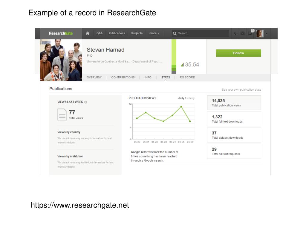
Task: Click the 'Views by country' heading
Action: [x=69, y=132]
